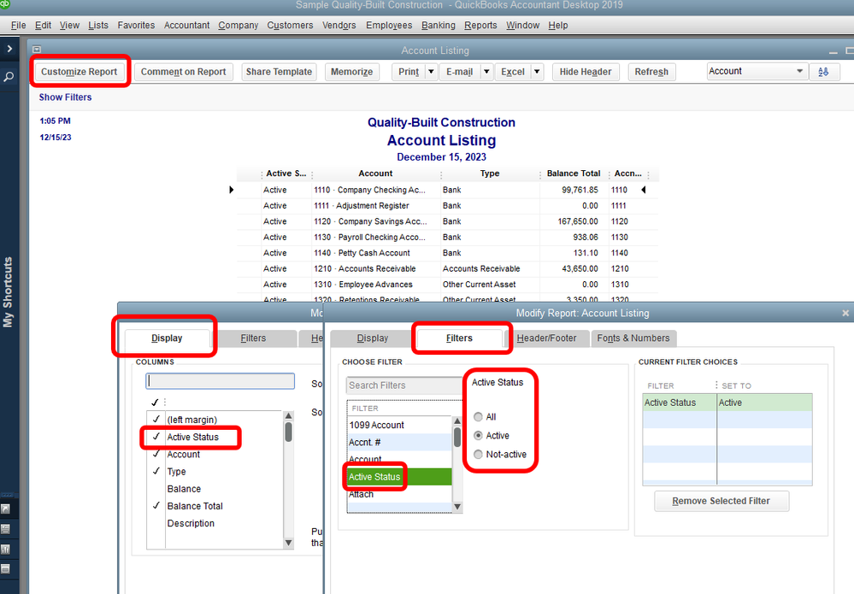Open the Account Listing window menu icon
Image resolution: width=854 pixels, height=594 pixels.
(37, 50)
